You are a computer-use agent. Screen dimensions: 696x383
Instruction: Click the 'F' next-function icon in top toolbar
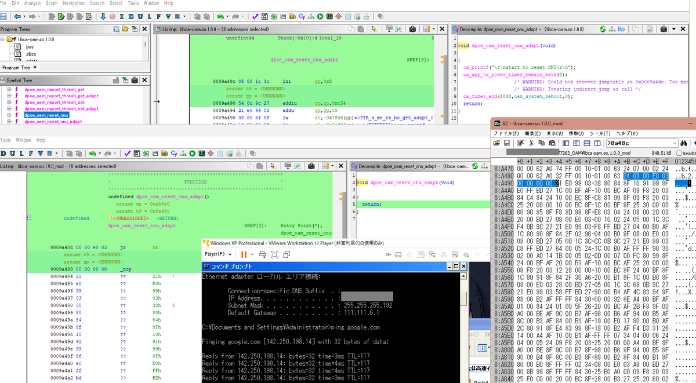coord(160,16)
